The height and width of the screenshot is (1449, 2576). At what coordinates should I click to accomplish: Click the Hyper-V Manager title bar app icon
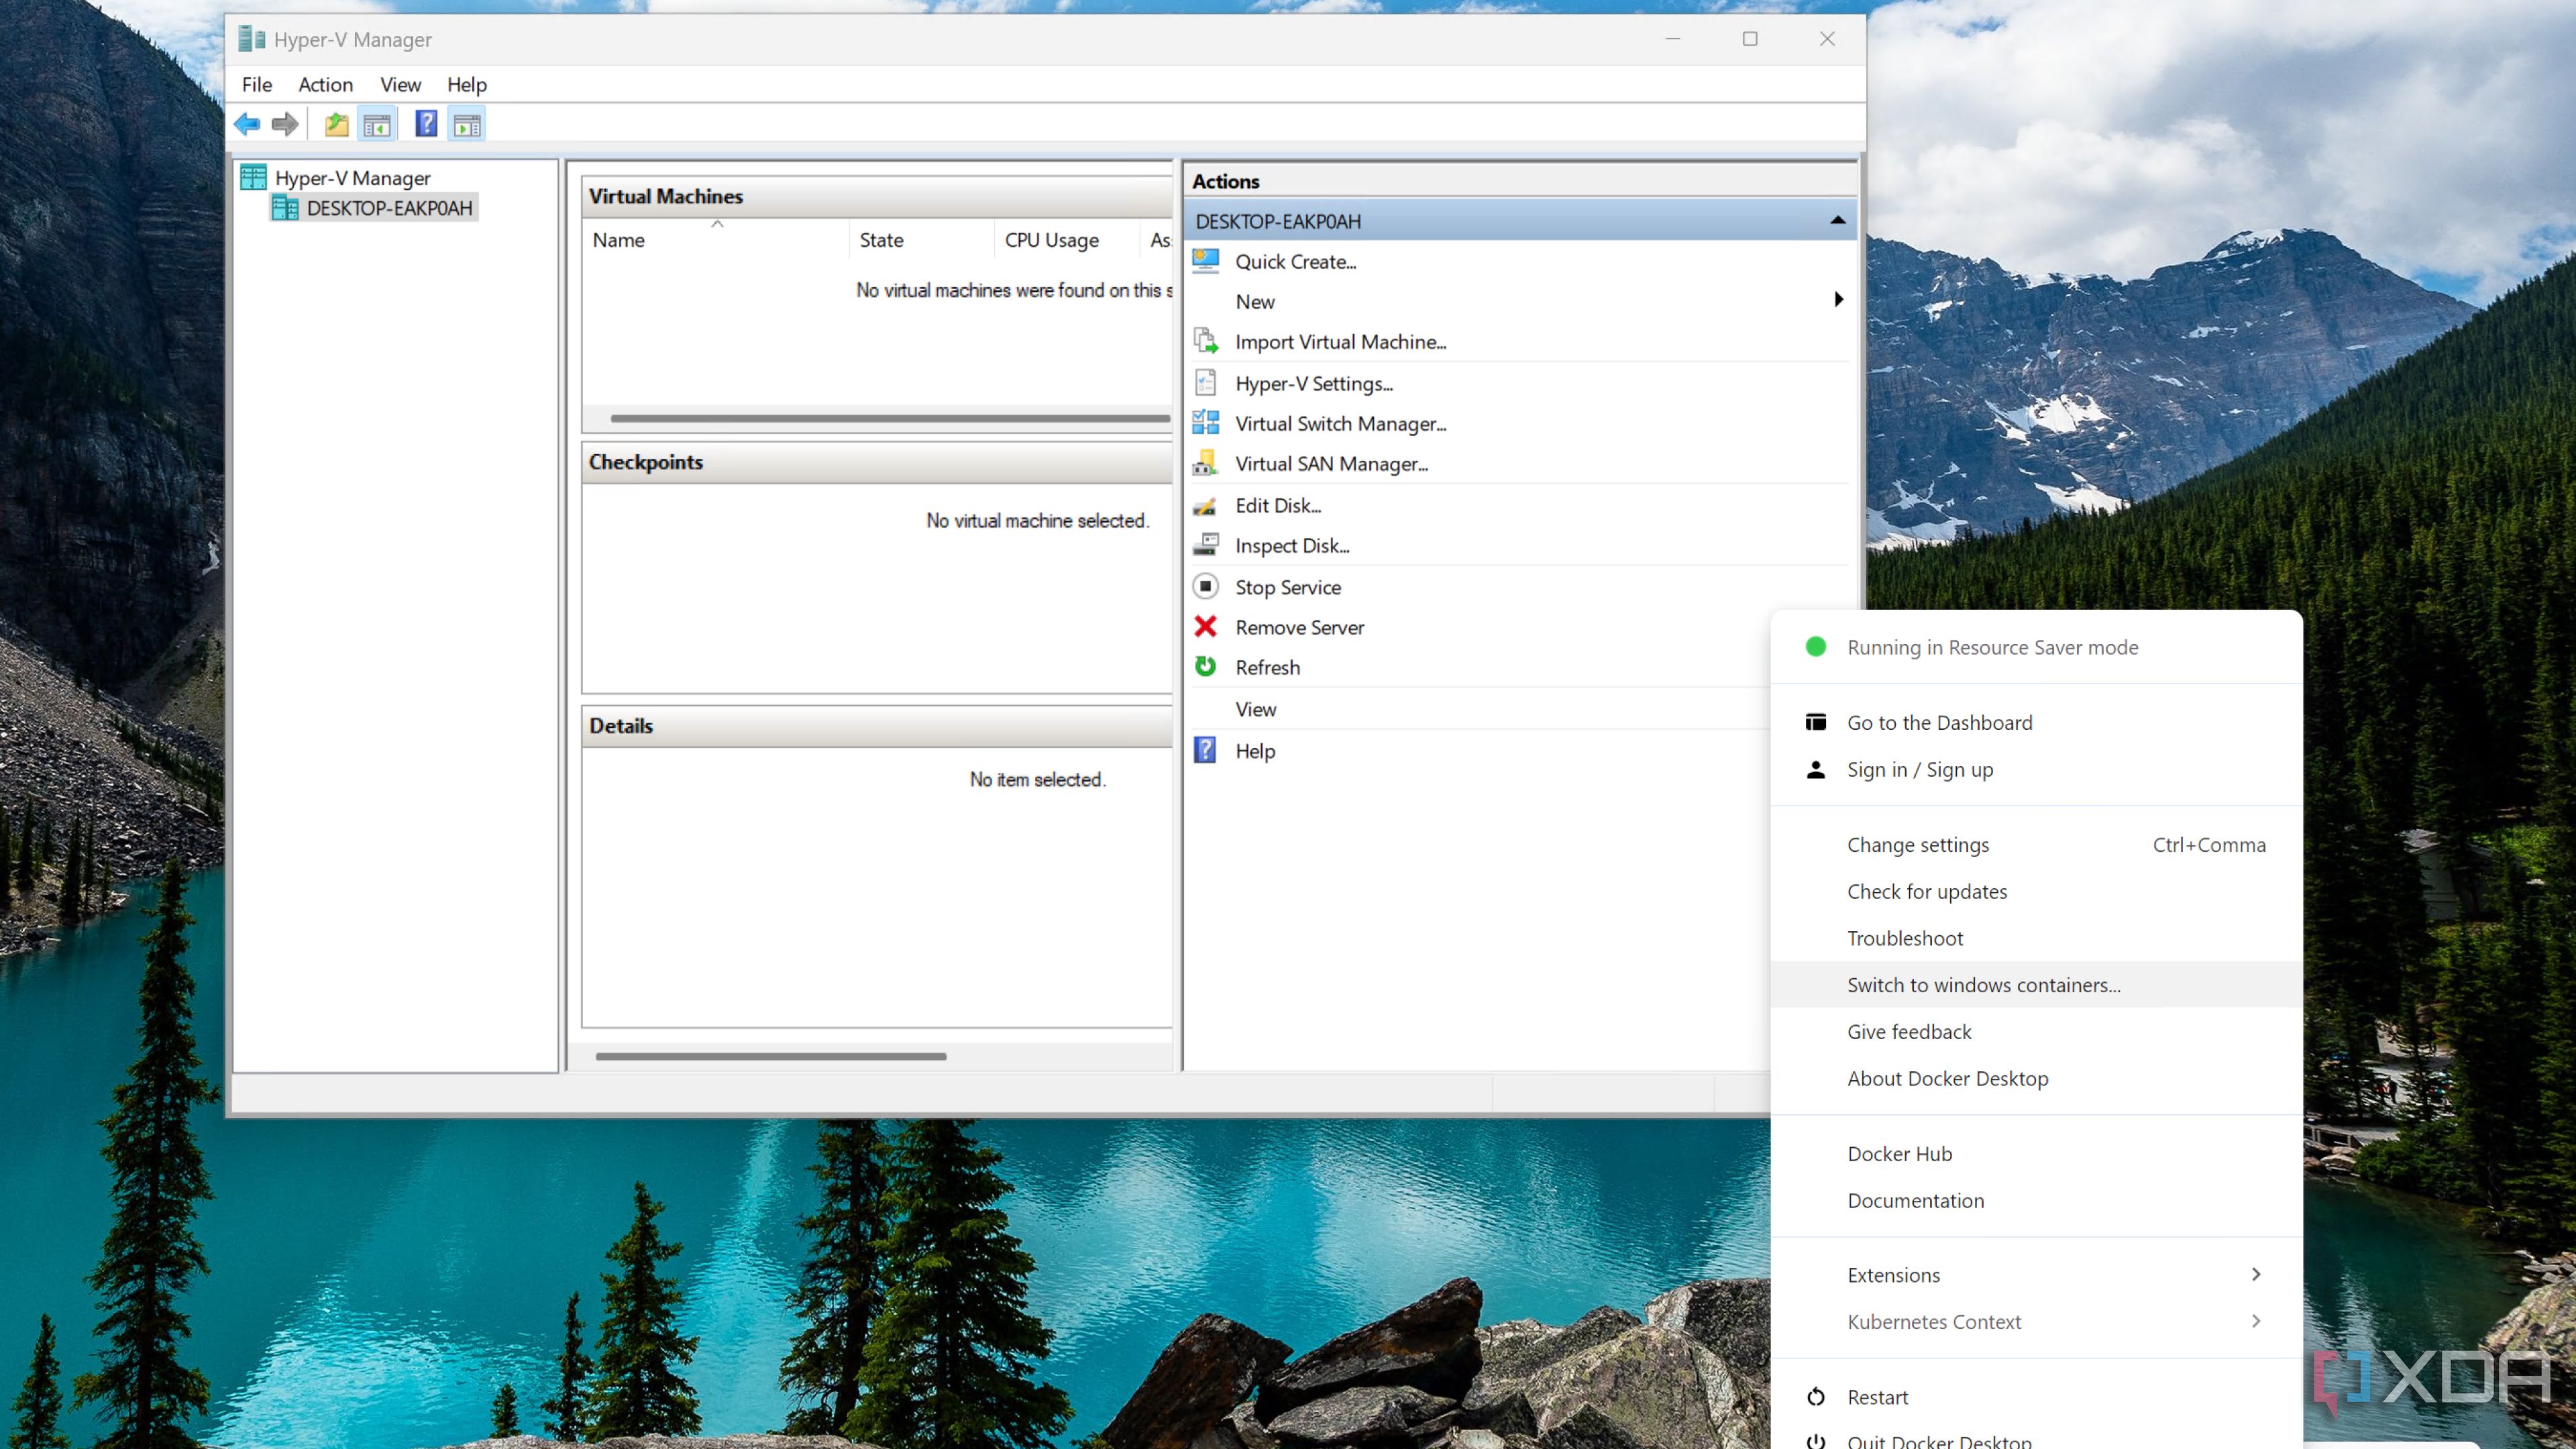[252, 39]
